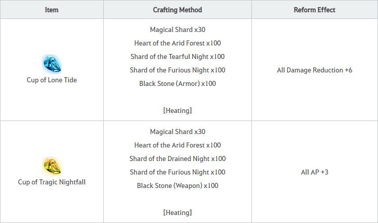
Task: Click the blue Cup of Lone Tide icon
Action: (x=52, y=64)
